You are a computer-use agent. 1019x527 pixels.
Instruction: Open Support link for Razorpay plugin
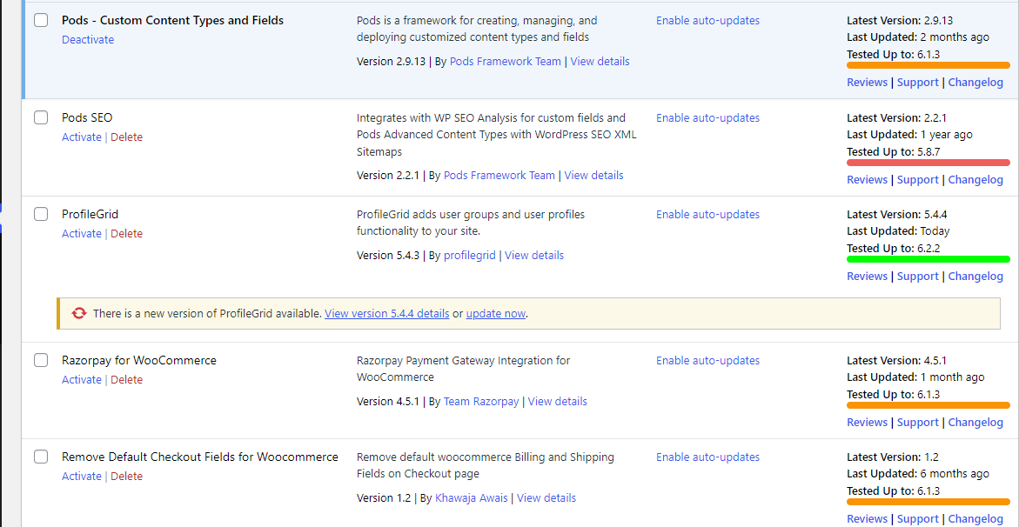tap(917, 423)
